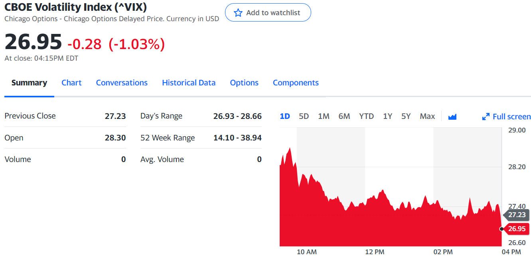
Task: Select the 5Y chart range
Action: point(406,116)
